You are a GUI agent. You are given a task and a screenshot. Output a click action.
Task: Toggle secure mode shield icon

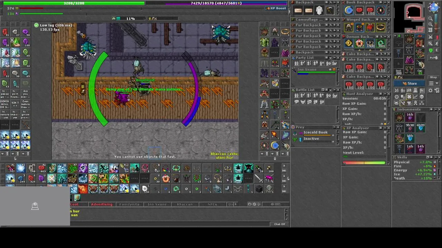pyautogui.click(x=431, y=50)
